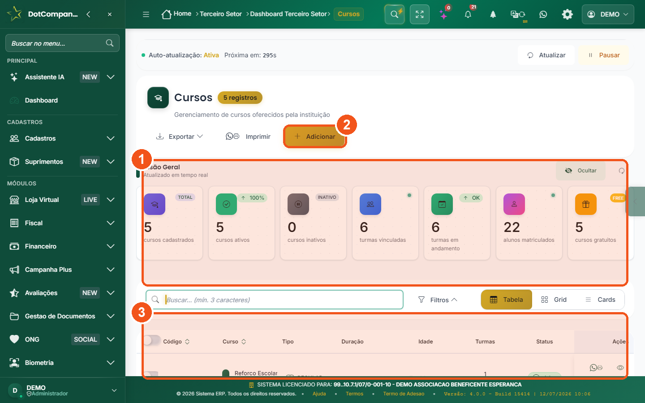Focus the Buscar no menu search field
The height and width of the screenshot is (403, 645).
coord(62,43)
